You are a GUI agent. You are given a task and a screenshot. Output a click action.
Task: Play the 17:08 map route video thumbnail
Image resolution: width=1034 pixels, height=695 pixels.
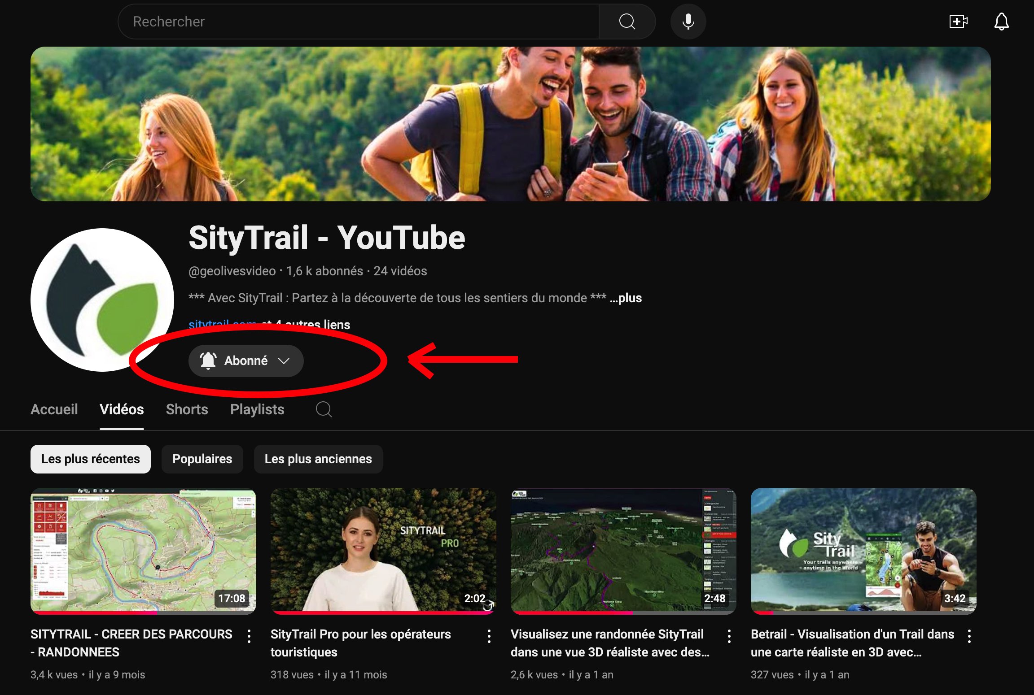click(143, 551)
